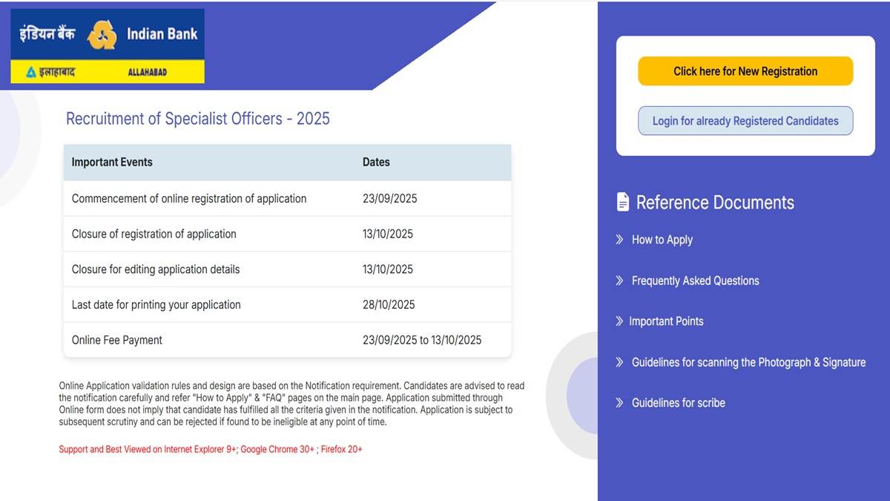Click the Important Events column header

click(x=112, y=162)
